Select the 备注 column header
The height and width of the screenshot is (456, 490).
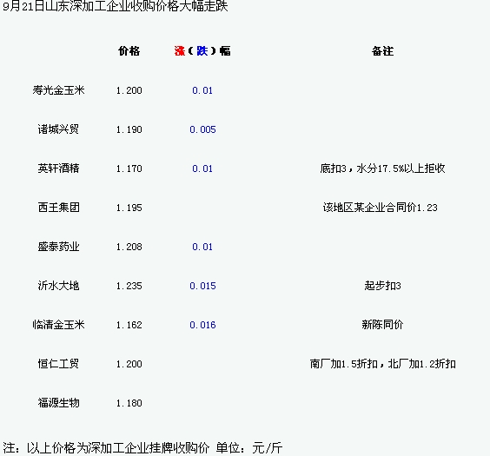[x=382, y=51]
